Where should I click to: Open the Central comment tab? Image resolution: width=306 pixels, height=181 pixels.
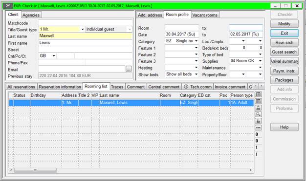click(x=164, y=87)
